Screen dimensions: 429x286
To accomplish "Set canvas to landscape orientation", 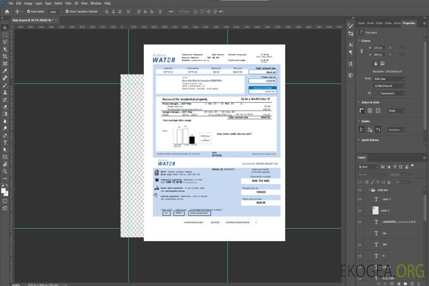I will pos(382,63).
